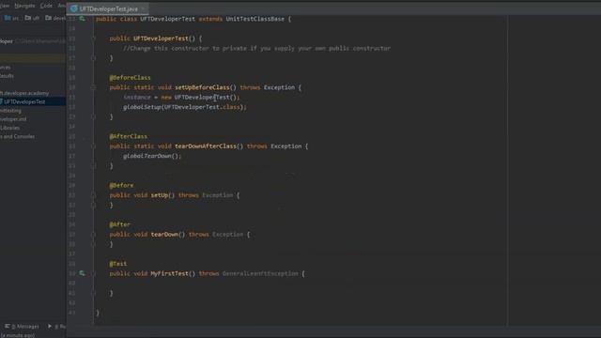The width and height of the screenshot is (601, 338).
Task: Click the Messages tool window icon
Action: 8,326
